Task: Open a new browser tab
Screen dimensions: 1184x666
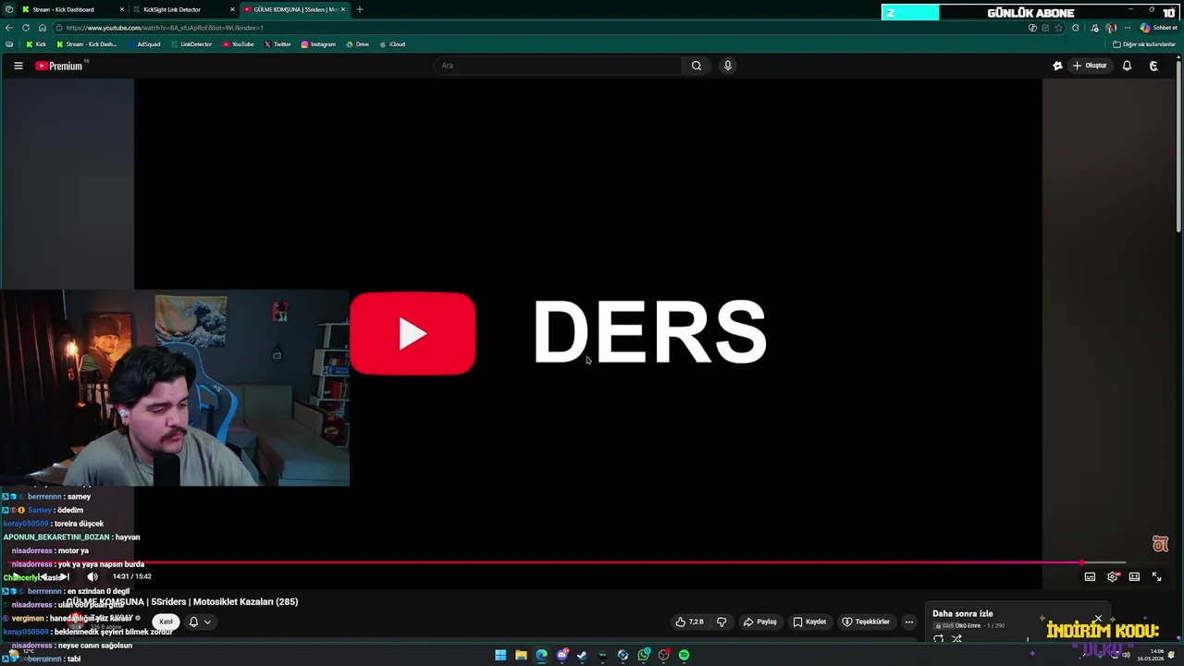Action: [360, 9]
